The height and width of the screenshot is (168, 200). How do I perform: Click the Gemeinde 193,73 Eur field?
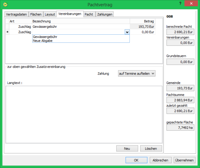tap(180, 88)
